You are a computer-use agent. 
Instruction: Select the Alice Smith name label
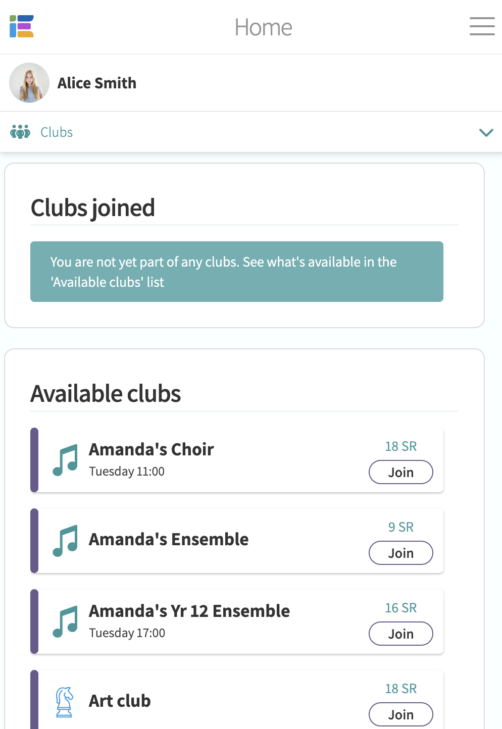click(x=97, y=83)
